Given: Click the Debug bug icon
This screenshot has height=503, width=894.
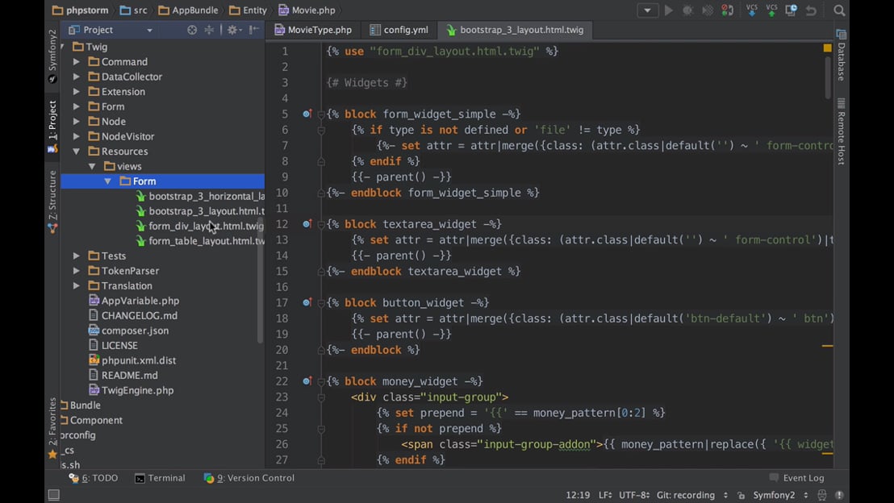Looking at the screenshot, I should tap(688, 10).
